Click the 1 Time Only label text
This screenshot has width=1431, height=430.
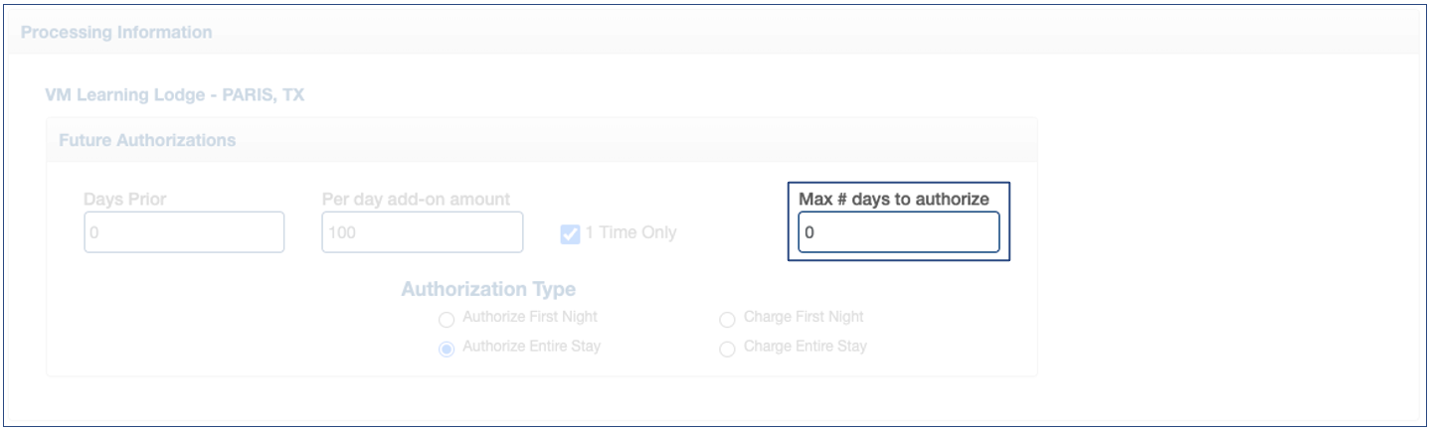point(630,233)
